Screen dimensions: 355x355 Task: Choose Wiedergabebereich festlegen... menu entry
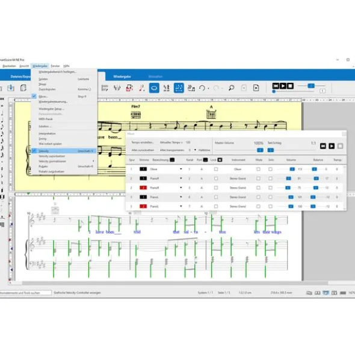pyautogui.click(x=57, y=71)
